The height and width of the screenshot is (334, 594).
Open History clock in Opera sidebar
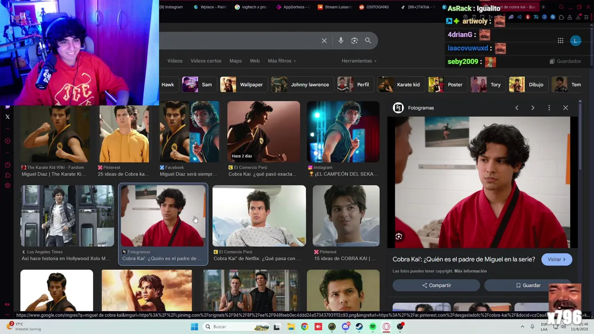7,165
